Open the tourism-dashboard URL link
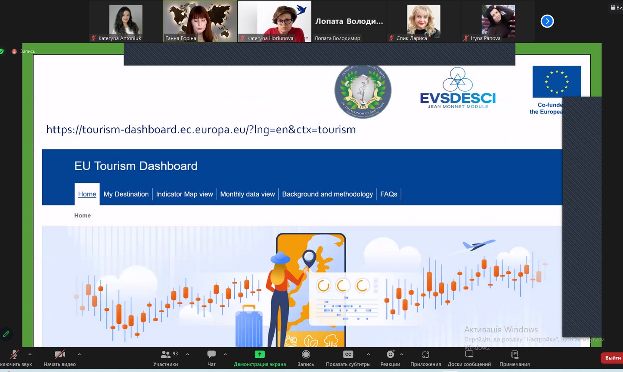623x372 pixels. click(x=201, y=130)
